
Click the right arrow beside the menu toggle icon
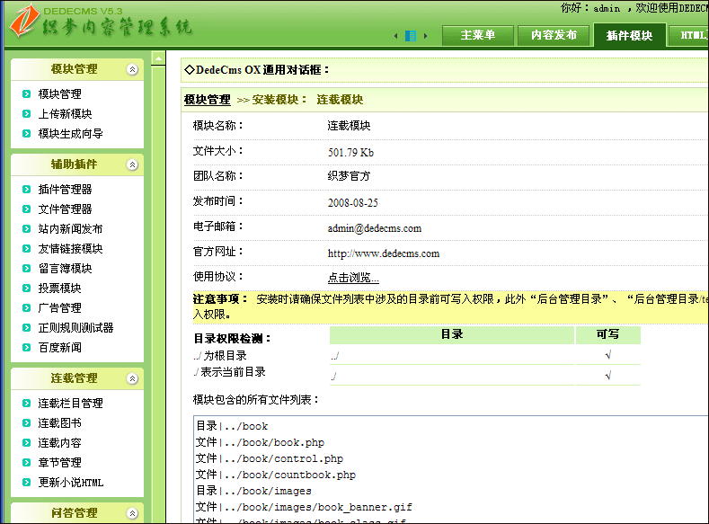pyautogui.click(x=426, y=36)
